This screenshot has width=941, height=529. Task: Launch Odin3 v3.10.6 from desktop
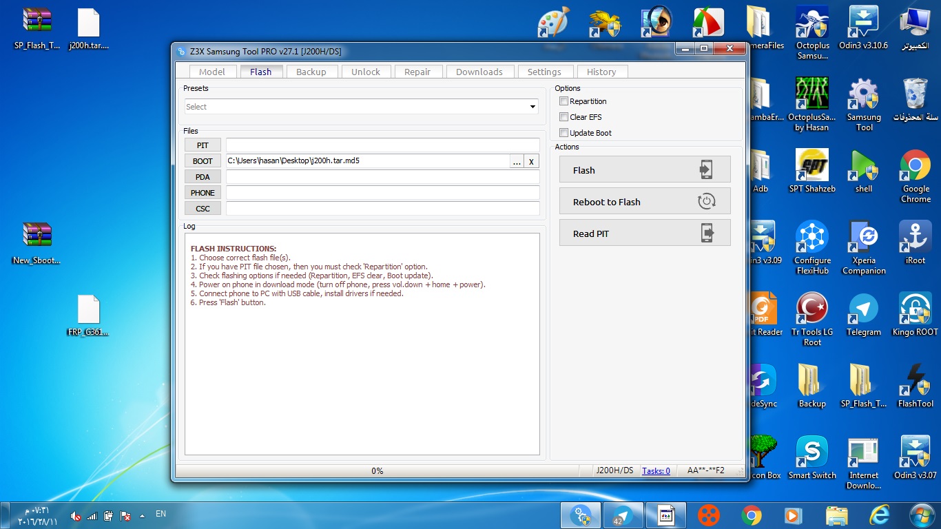tap(863, 28)
